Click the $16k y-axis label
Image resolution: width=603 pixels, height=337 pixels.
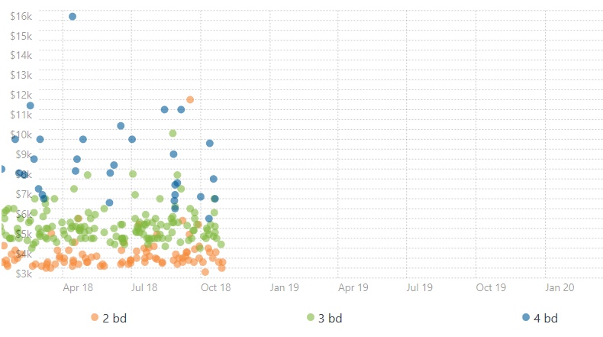(21, 17)
